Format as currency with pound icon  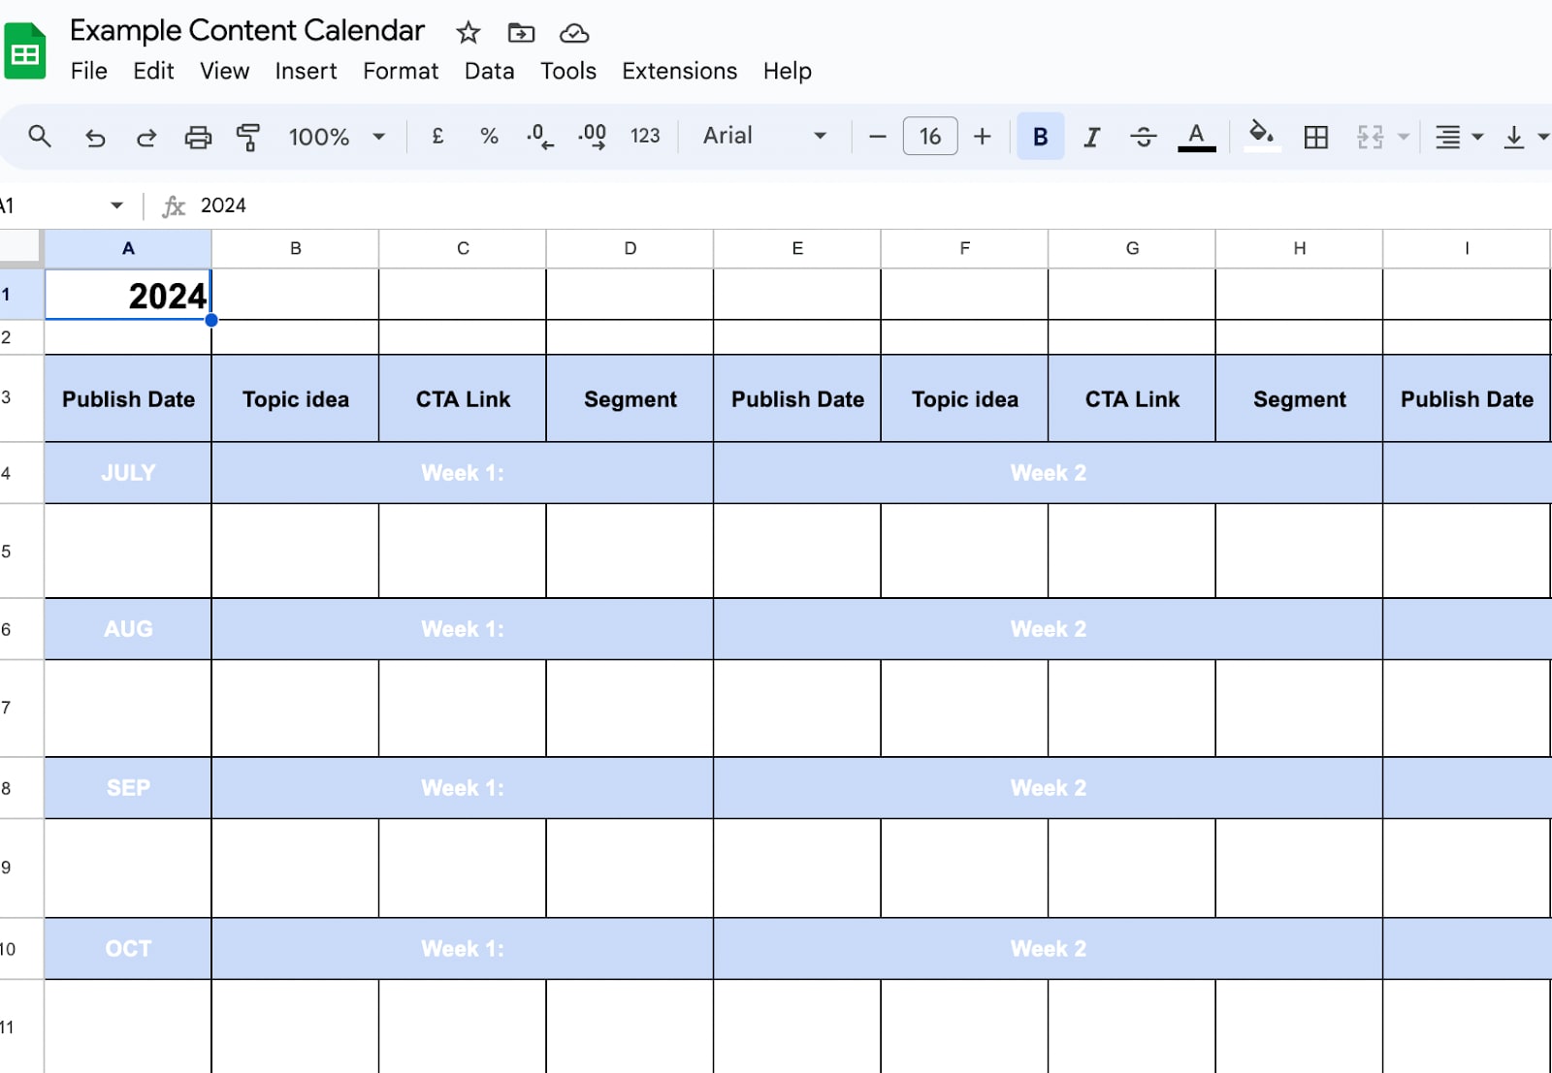tap(437, 137)
